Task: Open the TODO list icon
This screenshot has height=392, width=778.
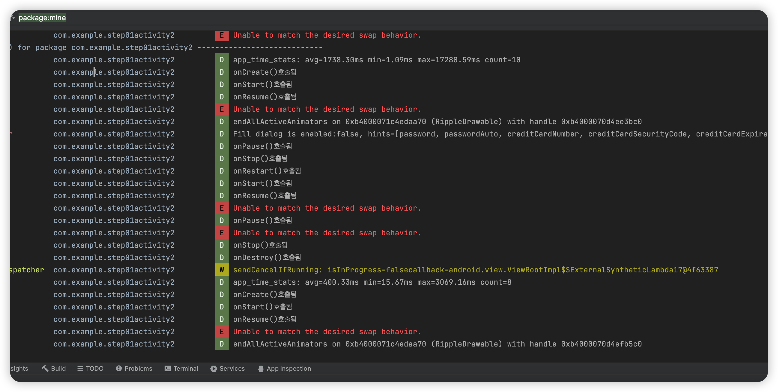Action: 80,368
